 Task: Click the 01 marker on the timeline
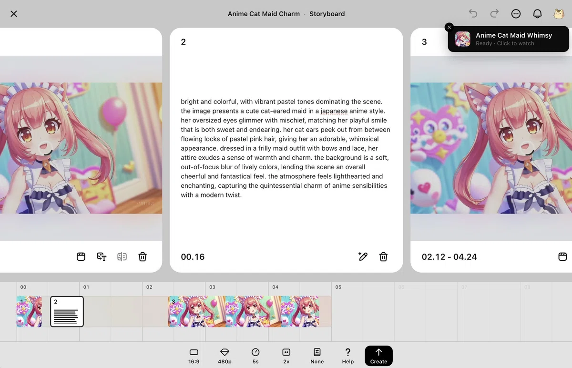(86, 287)
